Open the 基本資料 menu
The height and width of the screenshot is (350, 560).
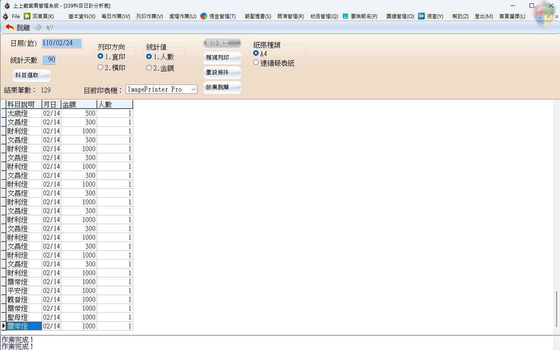82,16
